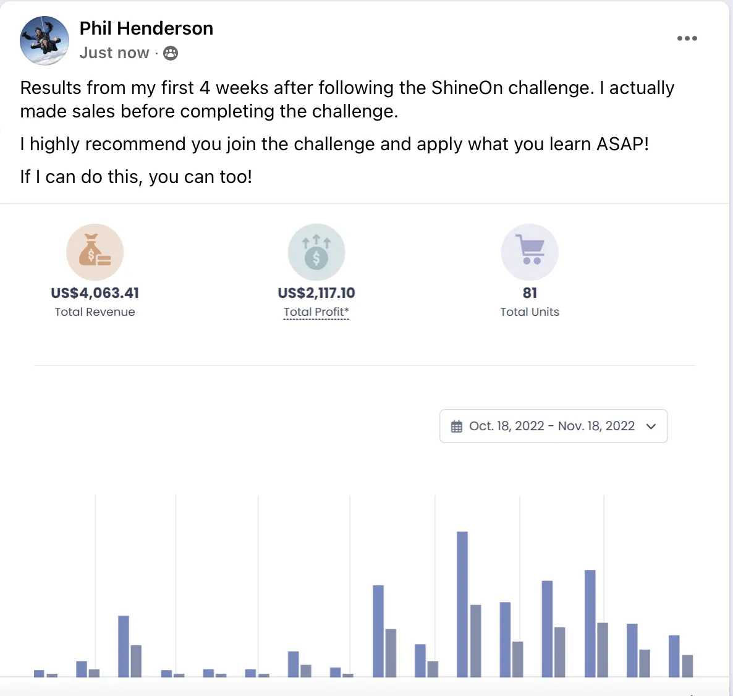Click Phil Henderson's skydiving profile picture

[x=44, y=41]
